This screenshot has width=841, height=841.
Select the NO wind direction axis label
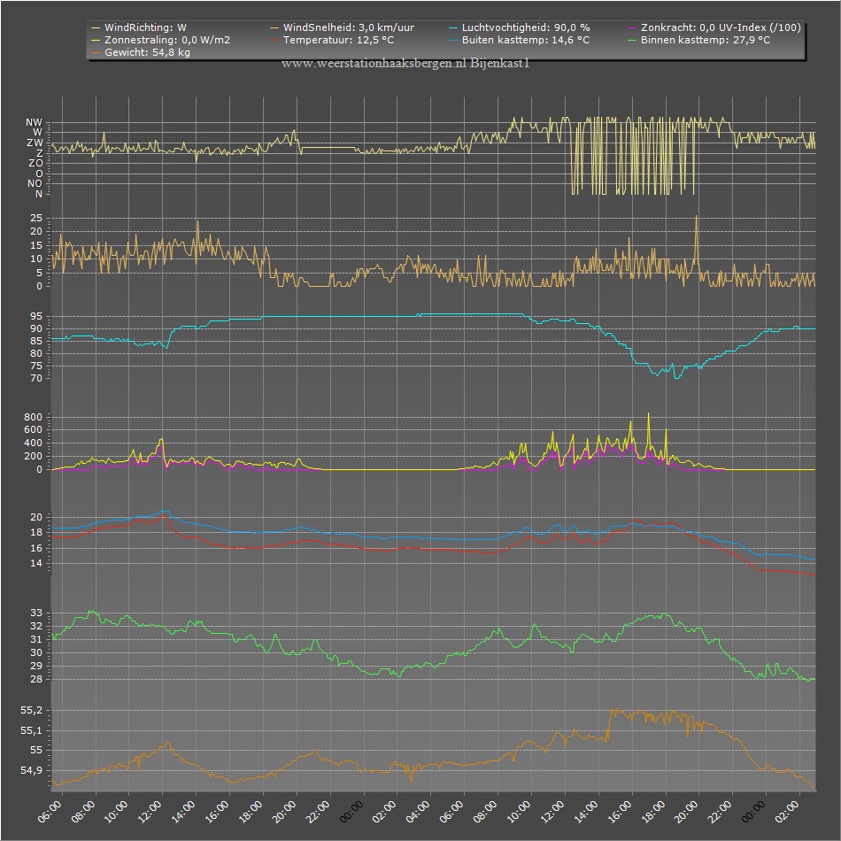click(x=35, y=183)
